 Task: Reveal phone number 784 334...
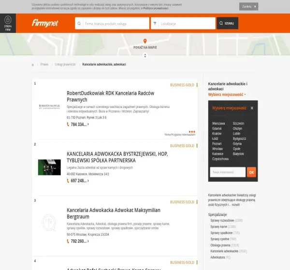click(78, 124)
